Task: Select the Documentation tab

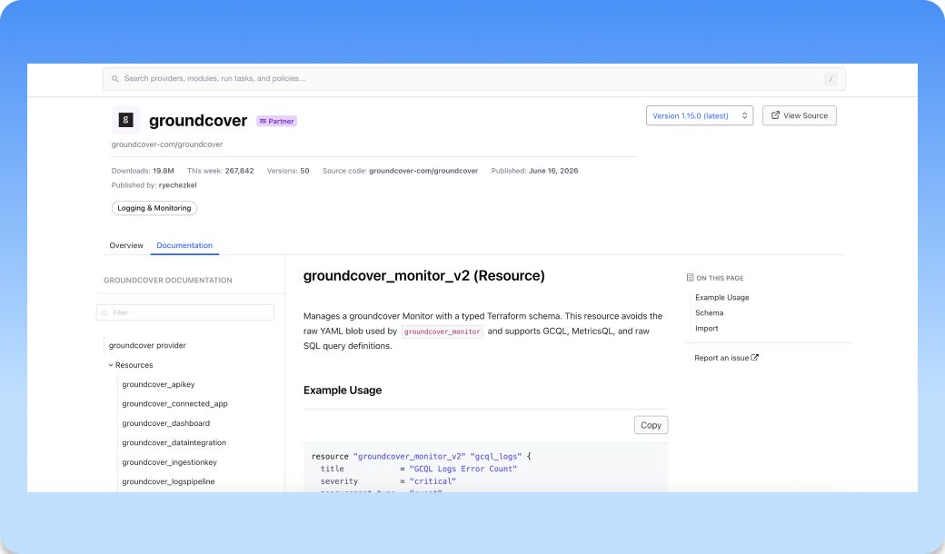Action: 184,245
